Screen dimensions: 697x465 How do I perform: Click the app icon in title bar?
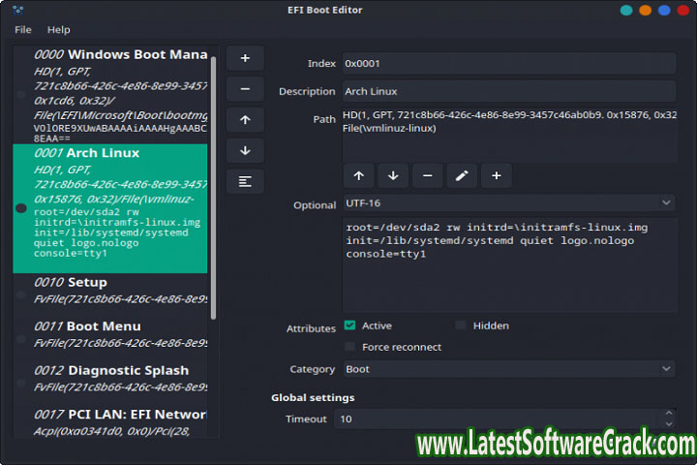17,10
